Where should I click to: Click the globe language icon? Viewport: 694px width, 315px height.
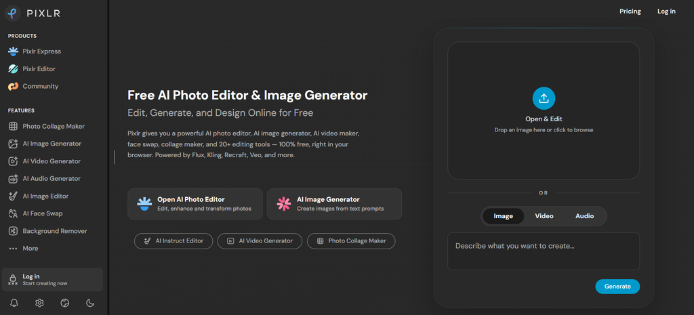tap(65, 303)
